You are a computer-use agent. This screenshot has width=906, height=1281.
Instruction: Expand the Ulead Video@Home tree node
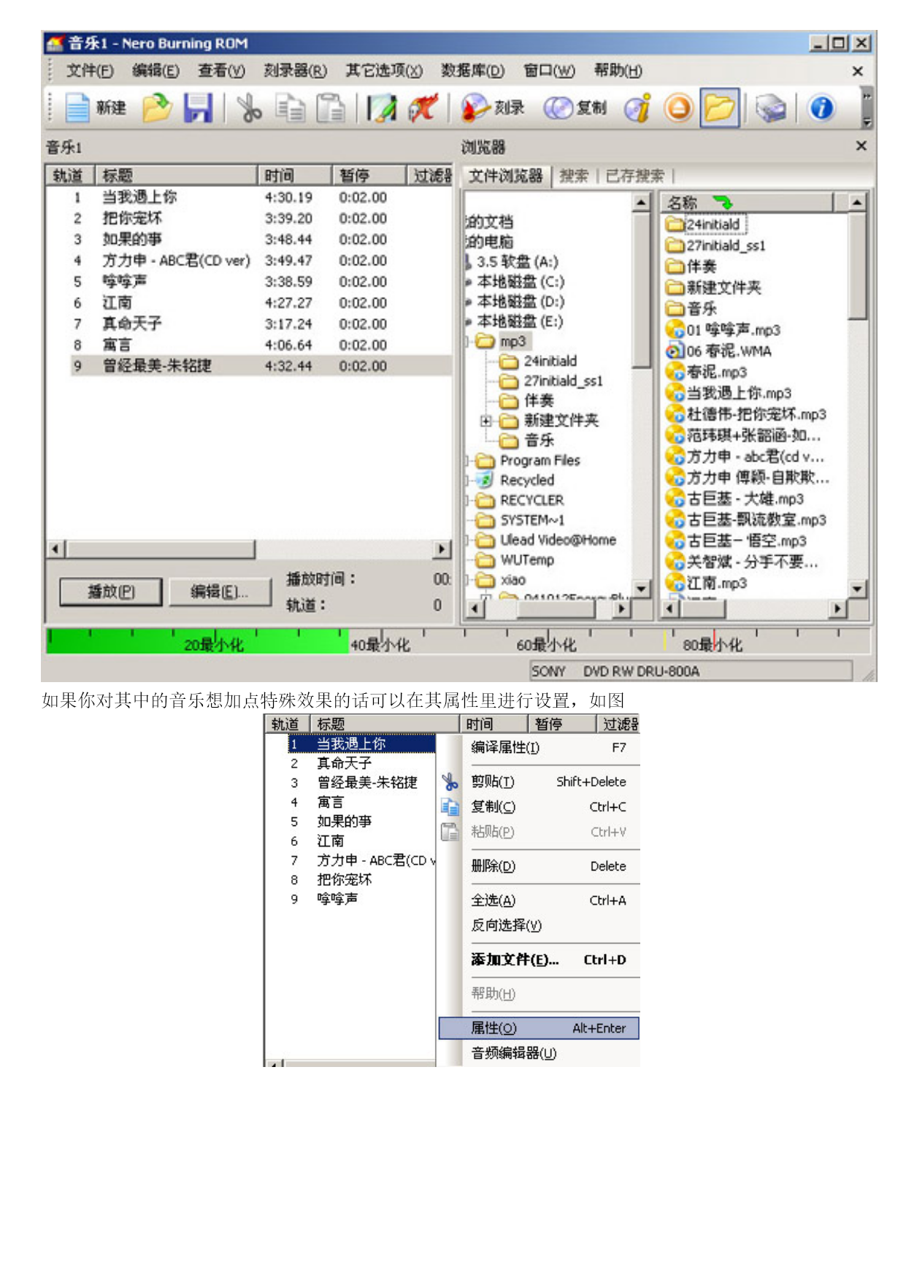click(467, 540)
